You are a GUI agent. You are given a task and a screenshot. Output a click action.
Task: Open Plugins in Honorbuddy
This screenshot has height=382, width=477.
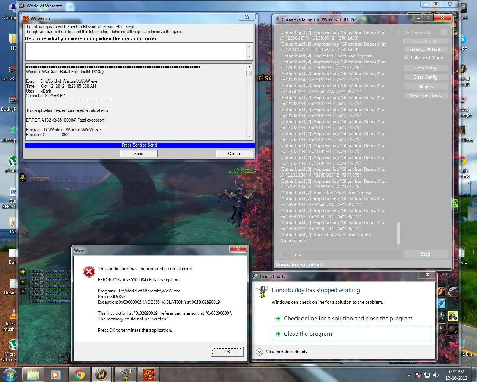coord(426,87)
